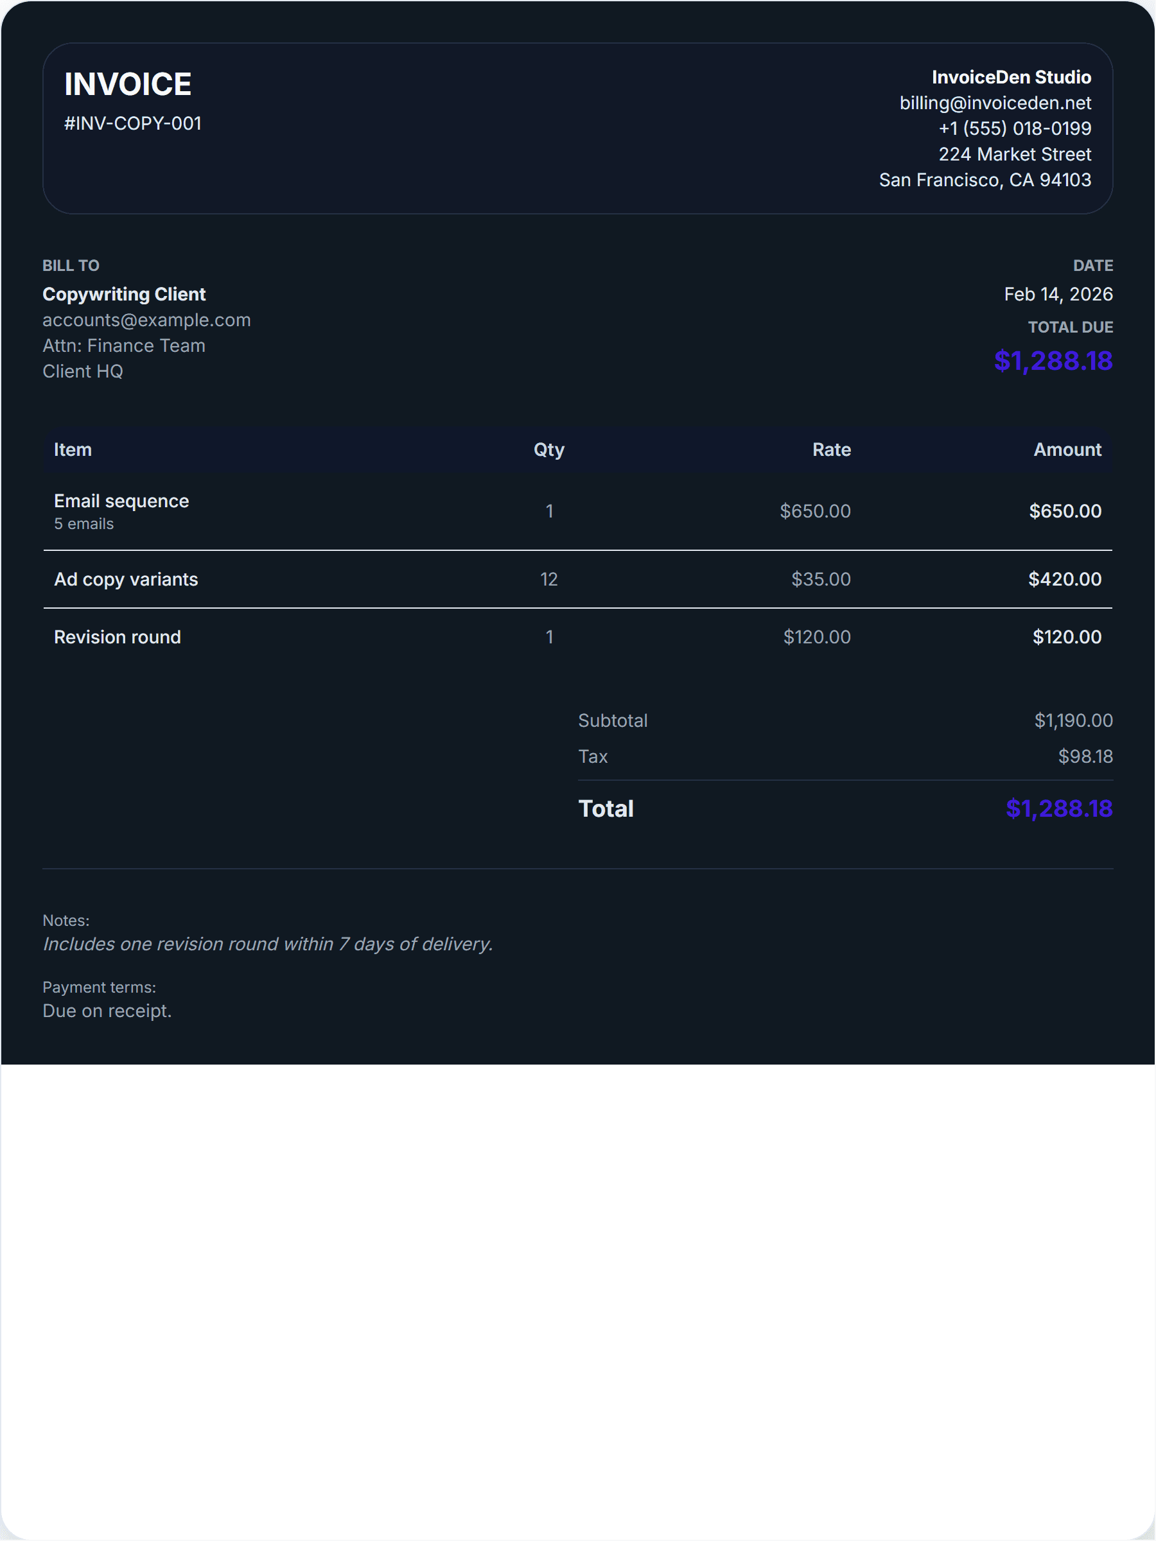
Task: Click the invoice date Feb 14, 2026
Action: (1057, 294)
